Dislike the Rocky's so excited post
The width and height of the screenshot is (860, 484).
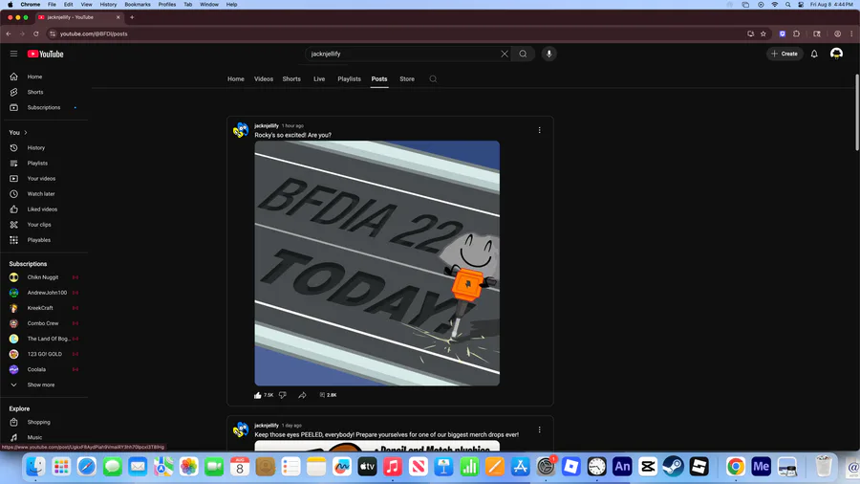pyautogui.click(x=283, y=395)
